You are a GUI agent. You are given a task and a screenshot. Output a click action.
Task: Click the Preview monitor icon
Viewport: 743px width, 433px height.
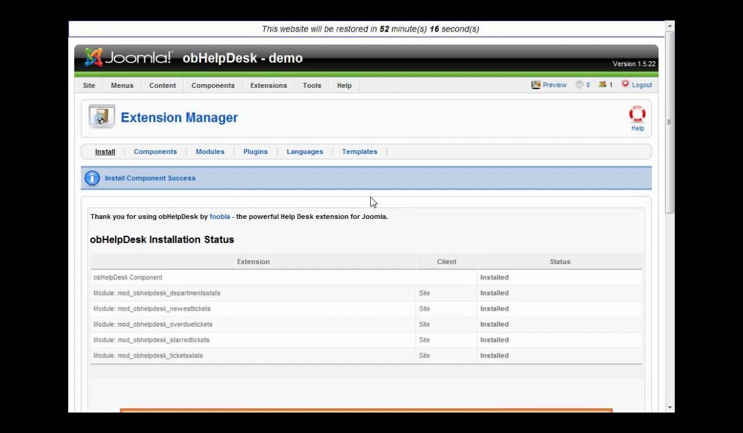click(x=536, y=85)
